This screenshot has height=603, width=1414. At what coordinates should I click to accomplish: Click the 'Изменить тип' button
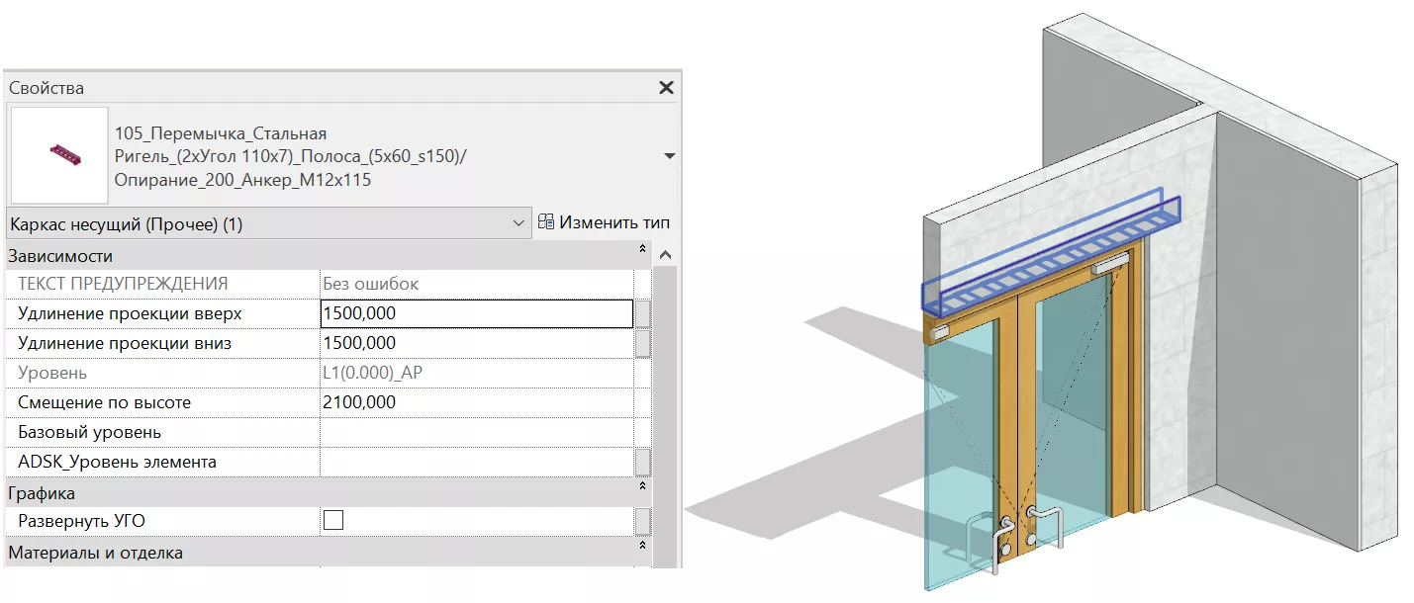click(x=604, y=223)
